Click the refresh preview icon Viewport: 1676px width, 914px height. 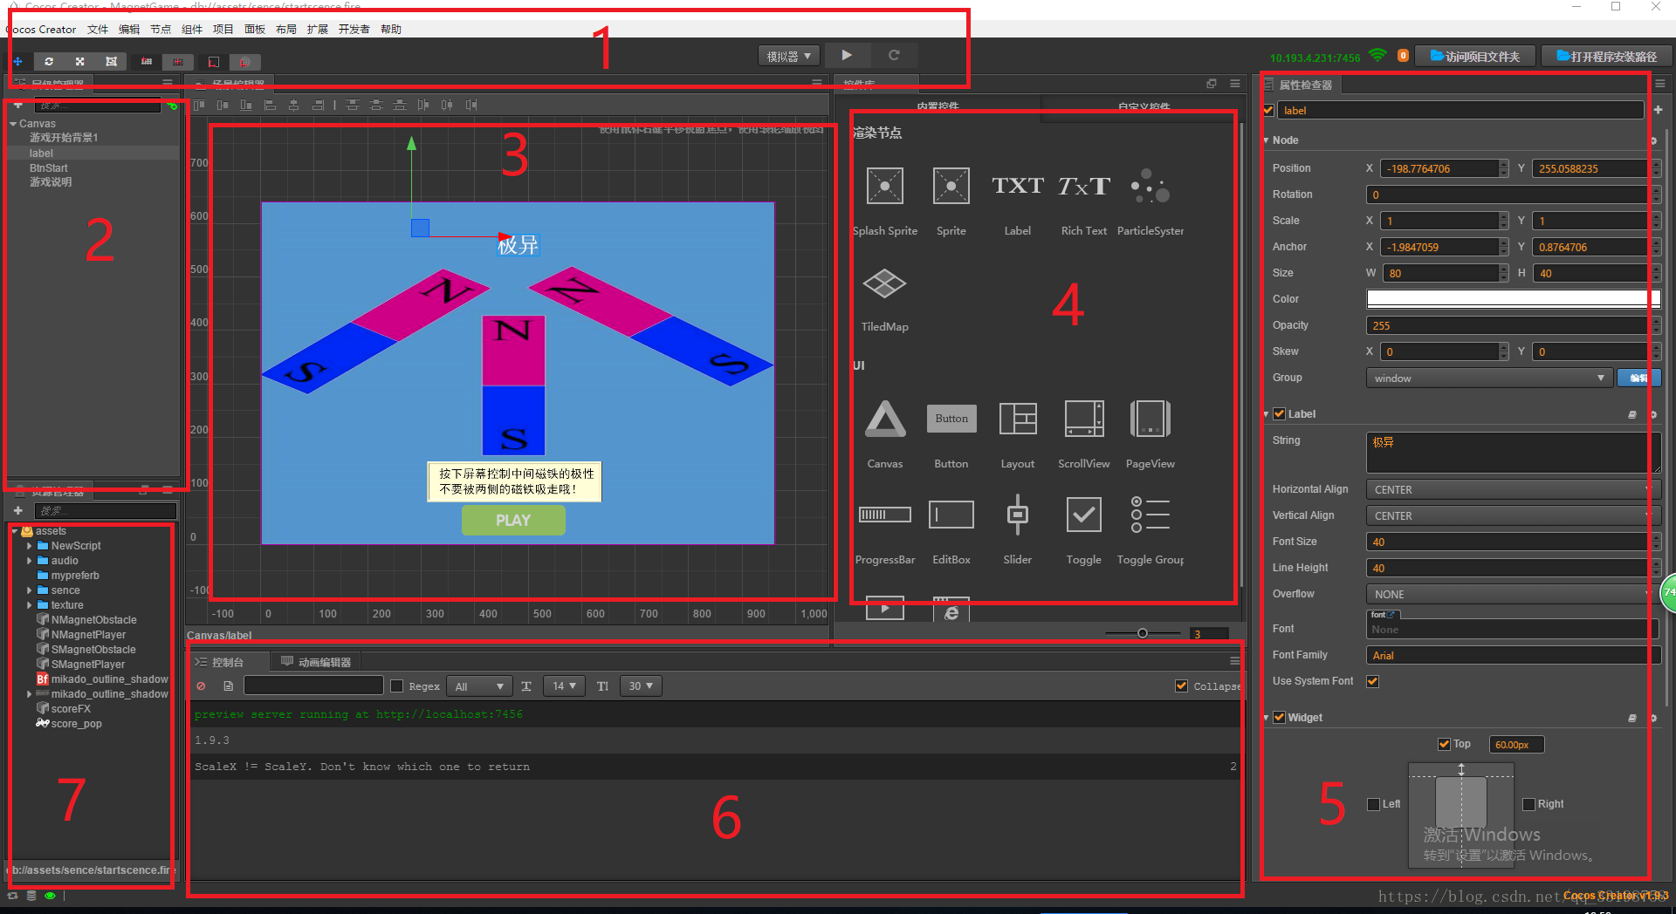(894, 55)
